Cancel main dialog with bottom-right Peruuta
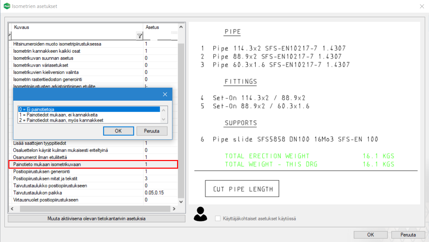Viewport: 429px width, 242px height. pos(408,235)
